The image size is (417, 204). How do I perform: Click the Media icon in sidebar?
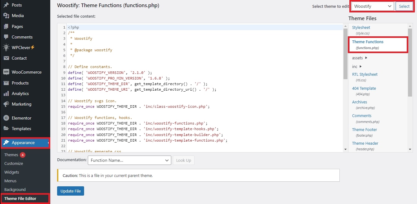6,16
